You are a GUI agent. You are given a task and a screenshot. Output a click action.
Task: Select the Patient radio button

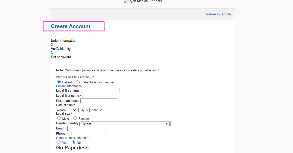click(59, 82)
